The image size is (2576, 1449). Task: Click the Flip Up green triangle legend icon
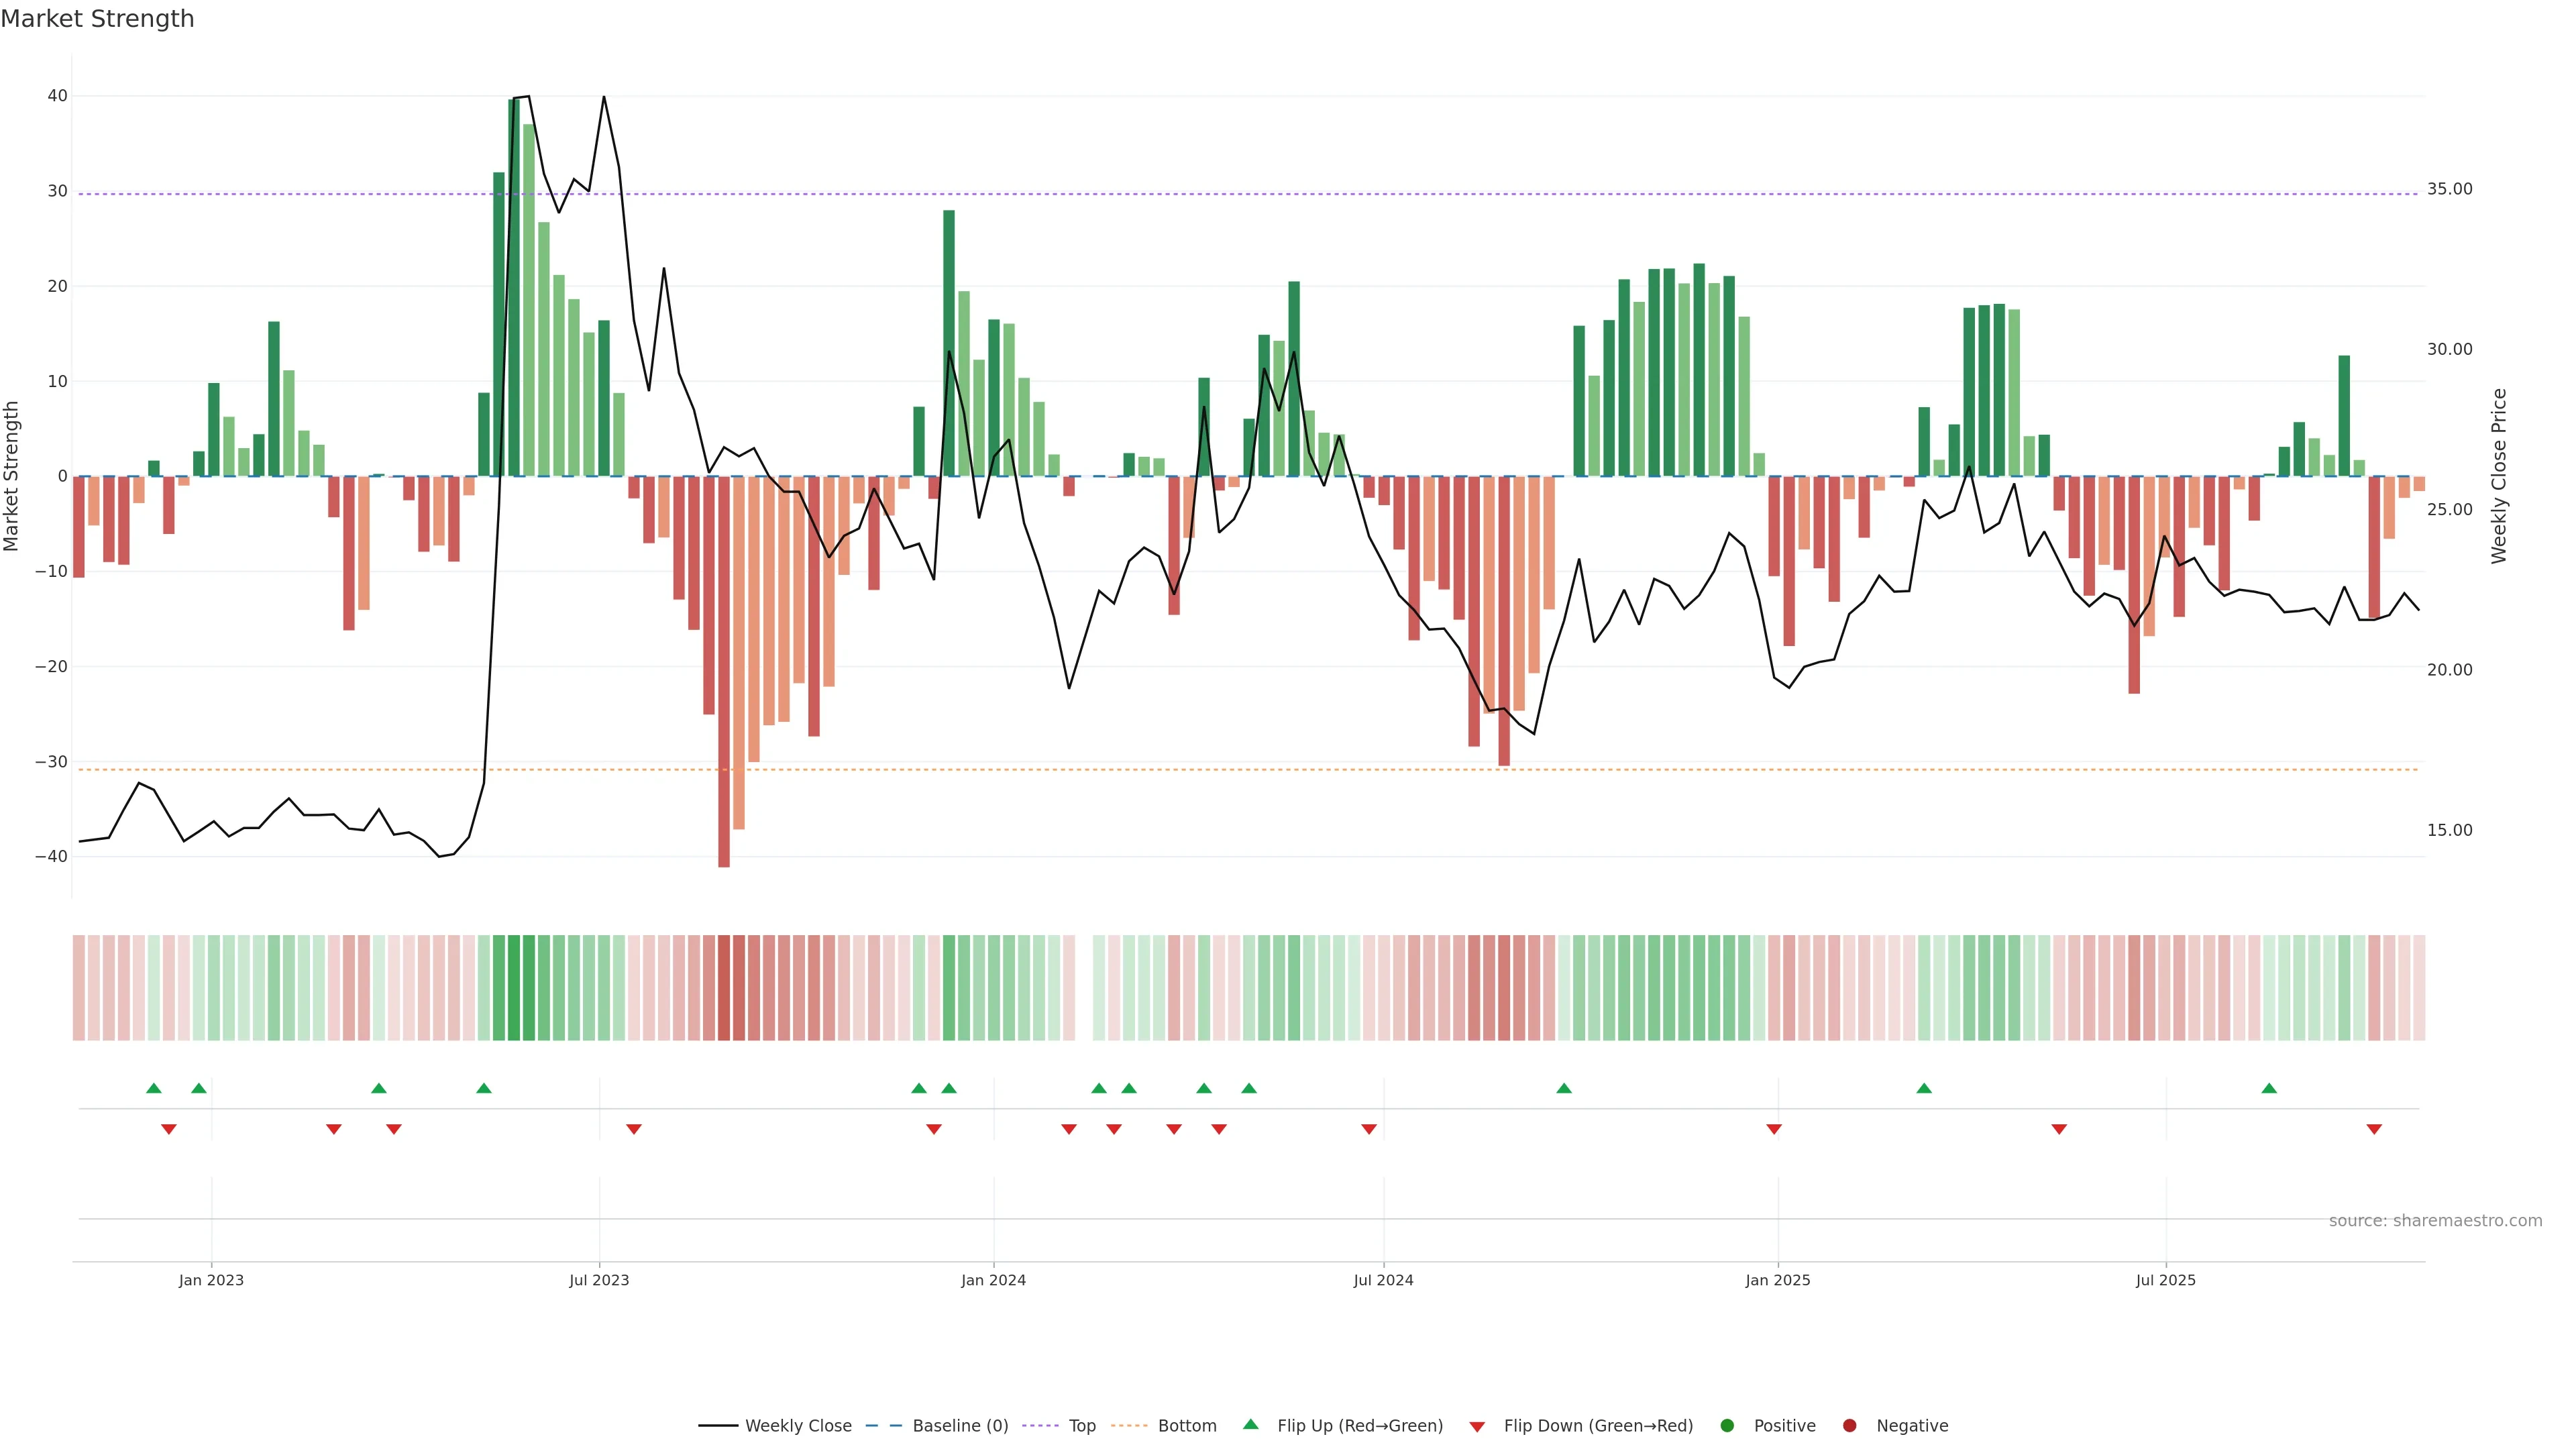[1250, 1425]
